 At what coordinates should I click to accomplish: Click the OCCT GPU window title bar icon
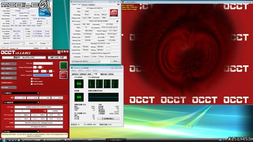point(123,2)
